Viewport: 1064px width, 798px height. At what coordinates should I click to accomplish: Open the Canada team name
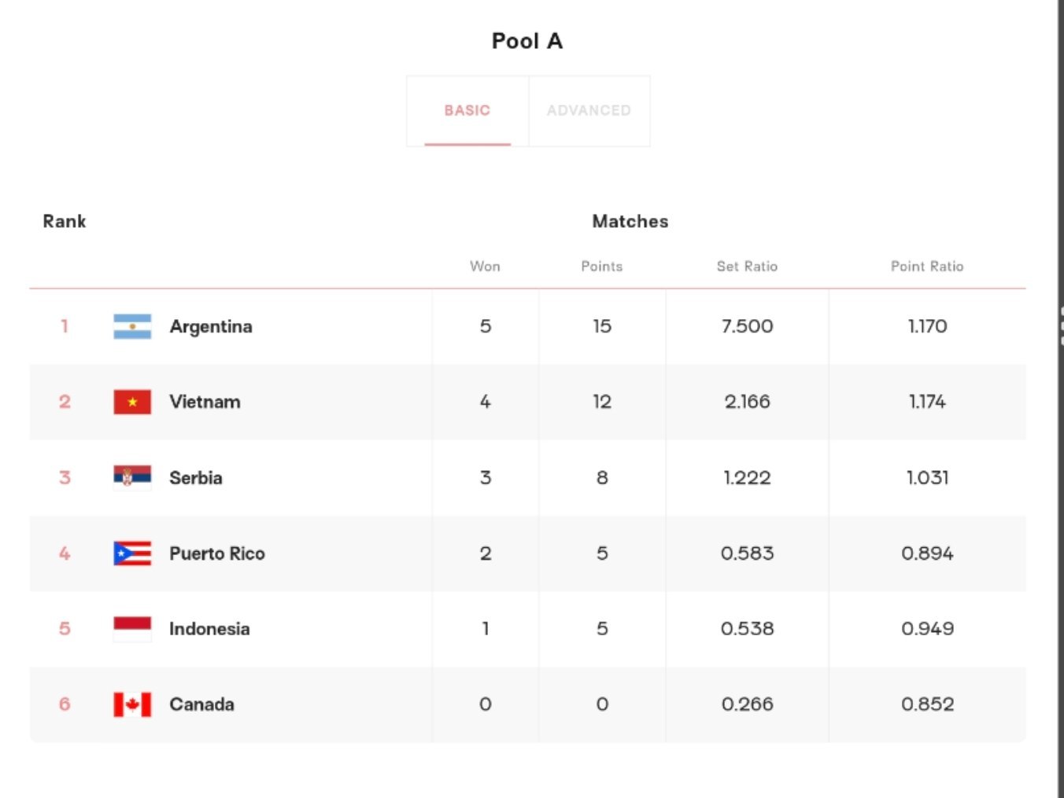pyautogui.click(x=201, y=704)
